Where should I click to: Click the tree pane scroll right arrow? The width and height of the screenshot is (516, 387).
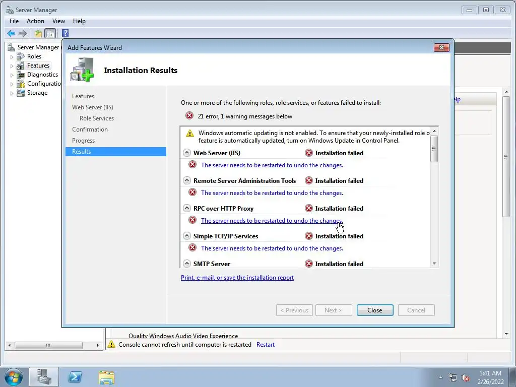98,345
